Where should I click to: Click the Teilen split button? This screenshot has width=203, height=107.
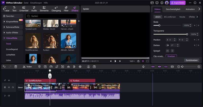coord(27,67)
